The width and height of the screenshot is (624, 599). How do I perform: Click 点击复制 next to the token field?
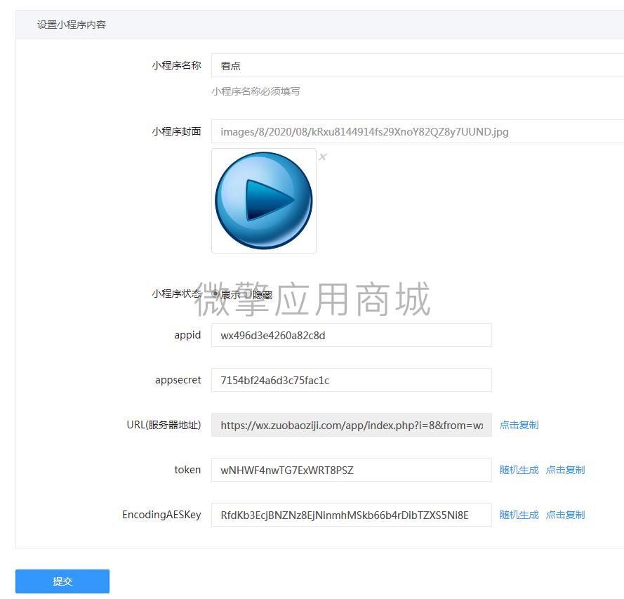[565, 470]
